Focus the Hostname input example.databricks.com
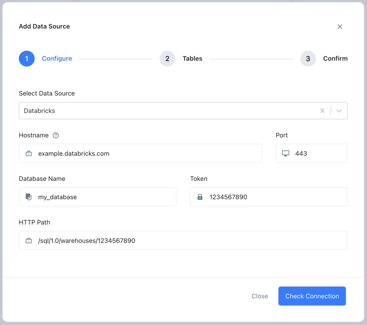 pyautogui.click(x=140, y=153)
